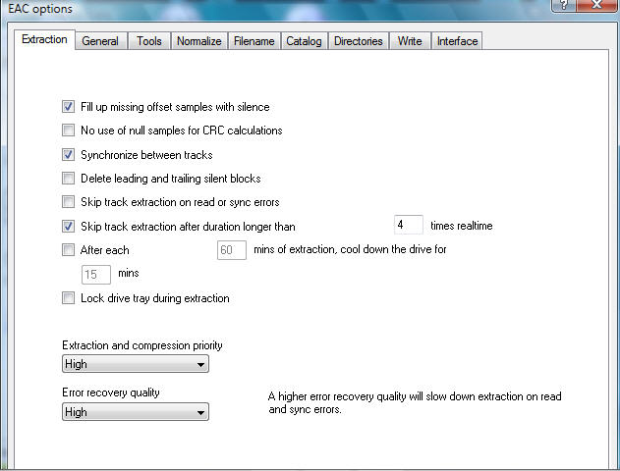Click the times realtime value field
Image resolution: width=620 pixels, height=471 pixels.
click(409, 225)
